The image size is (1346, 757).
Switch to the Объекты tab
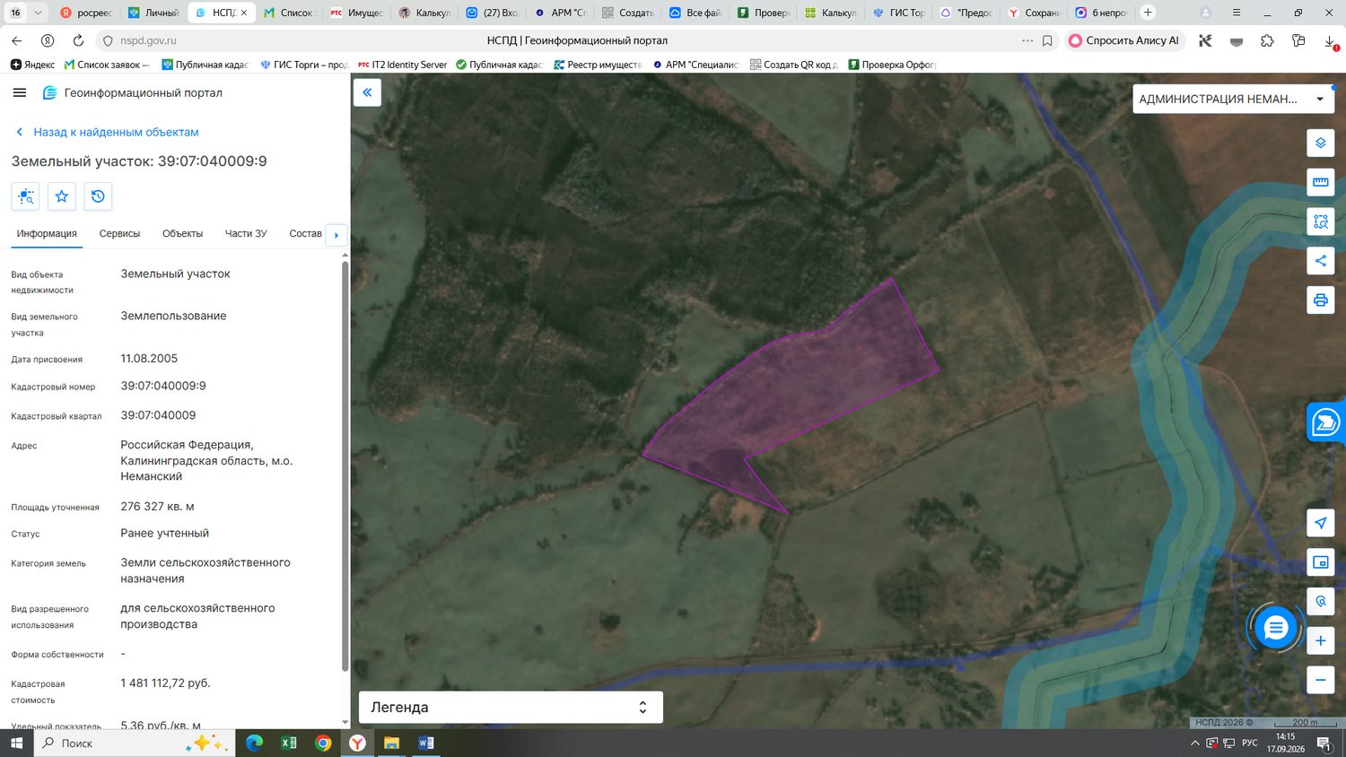(182, 233)
